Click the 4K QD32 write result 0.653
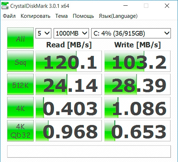Screen dimensions: 178x162 [x=137, y=131]
